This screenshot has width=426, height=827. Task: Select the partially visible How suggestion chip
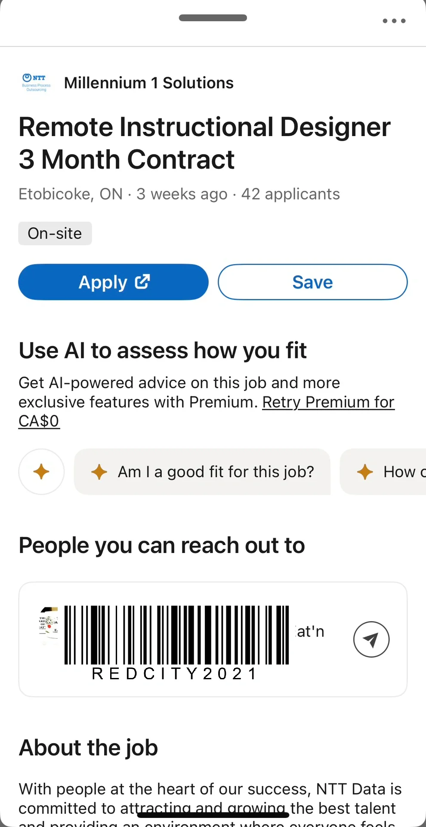(x=383, y=472)
